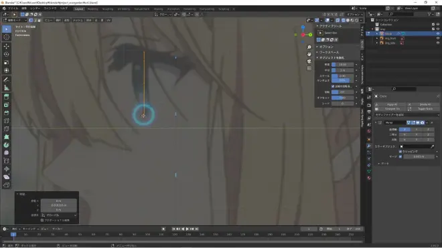Toggle visibility eye of img_front
Image resolution: width=442 pixels, height=248 pixels.
coord(438,38)
